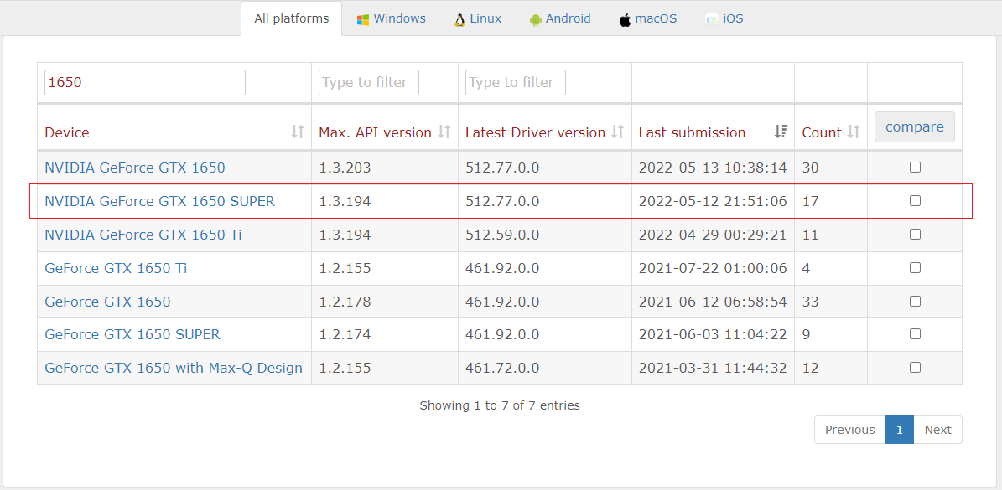Select date 2021-07-22 01:00:06 cell
The width and height of the screenshot is (1002, 490).
(x=713, y=268)
